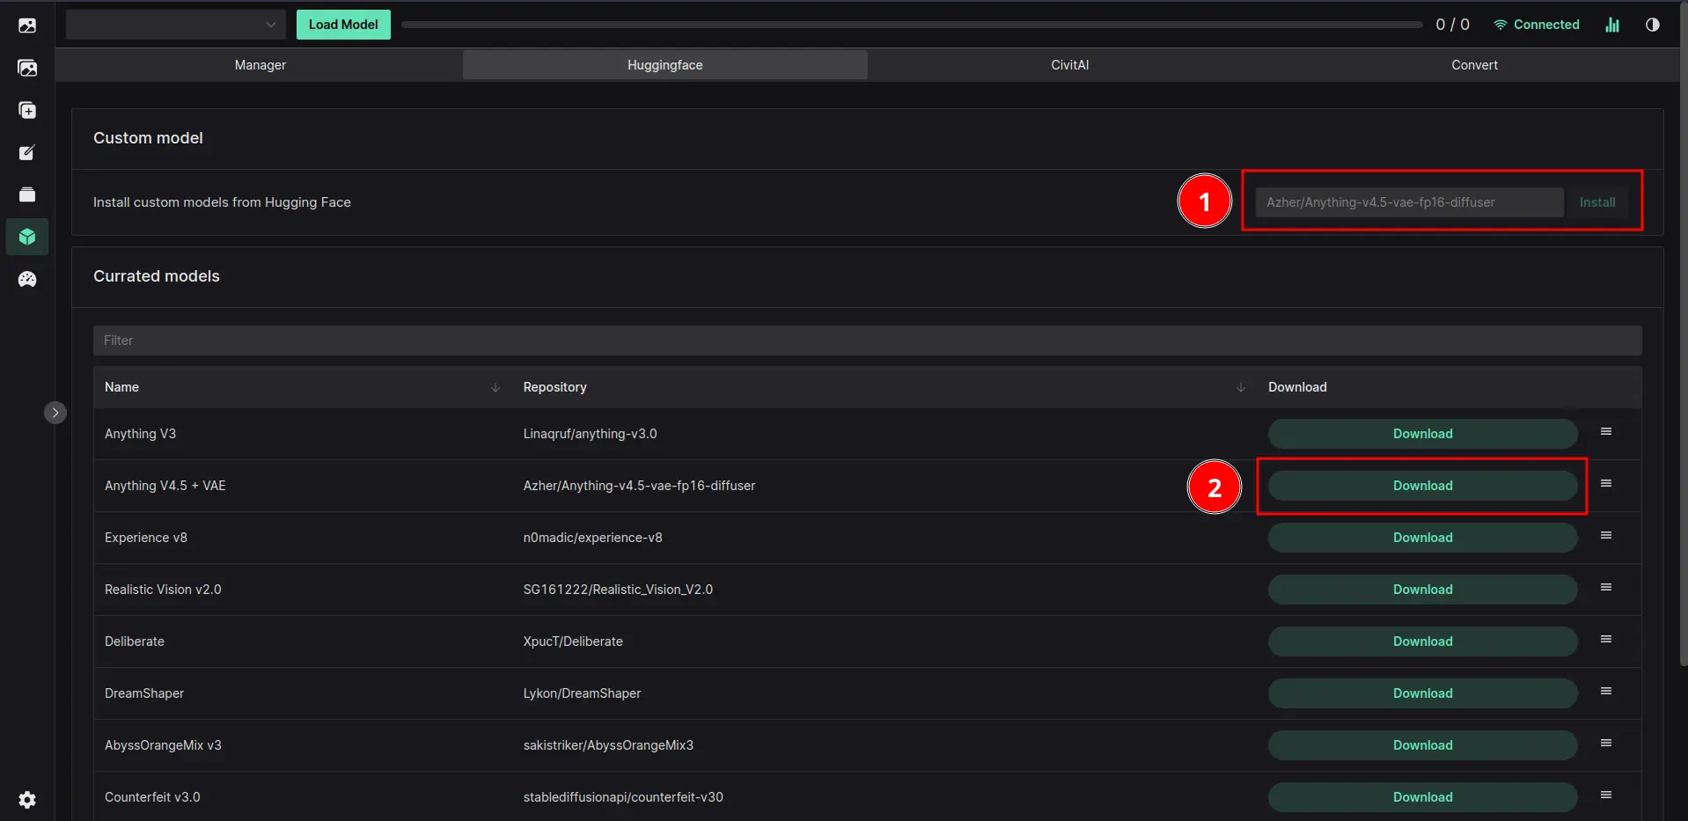Focus the custom model repository input field
The image size is (1688, 821).
(1409, 202)
